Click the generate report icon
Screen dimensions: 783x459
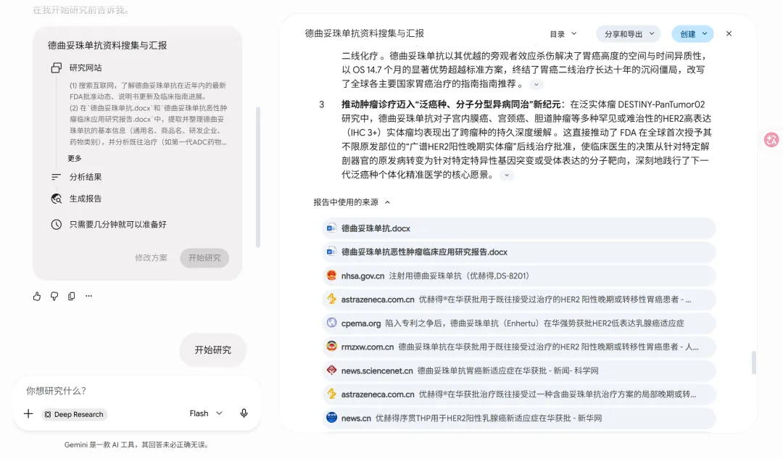[57, 199]
